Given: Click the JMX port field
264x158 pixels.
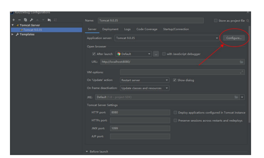Looking at the screenshot, I should (140, 129).
